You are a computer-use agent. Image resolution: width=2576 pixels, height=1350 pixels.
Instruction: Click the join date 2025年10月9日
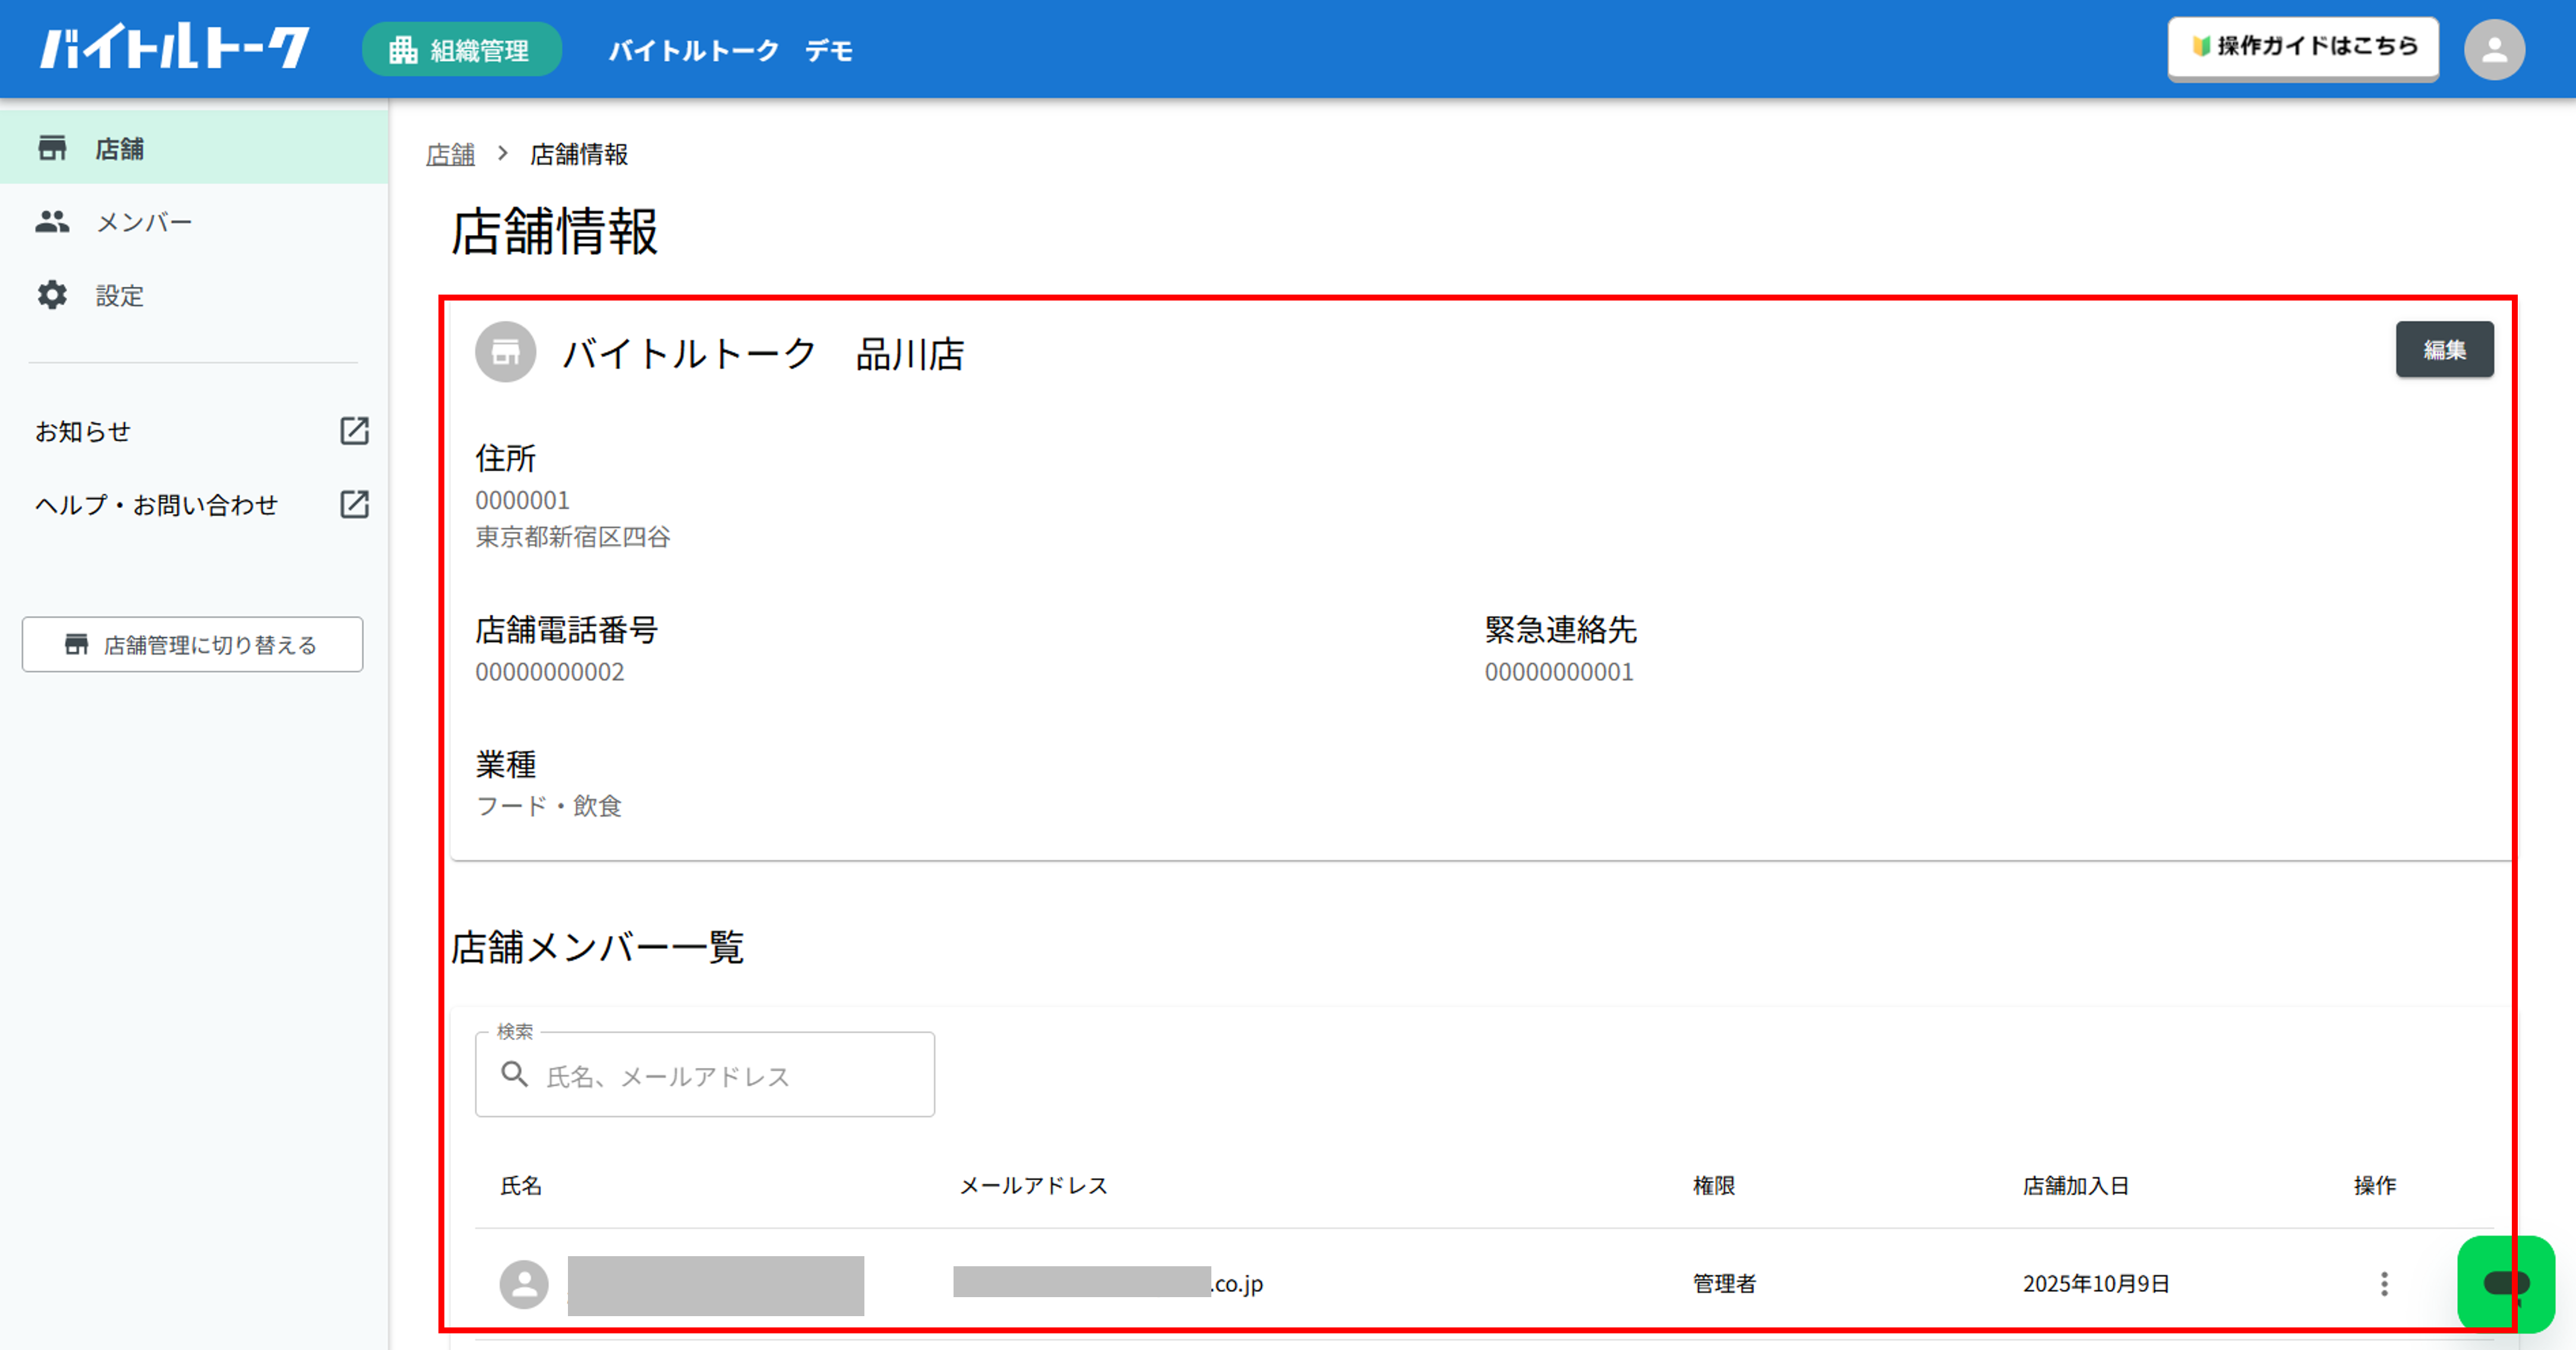pos(2096,1284)
